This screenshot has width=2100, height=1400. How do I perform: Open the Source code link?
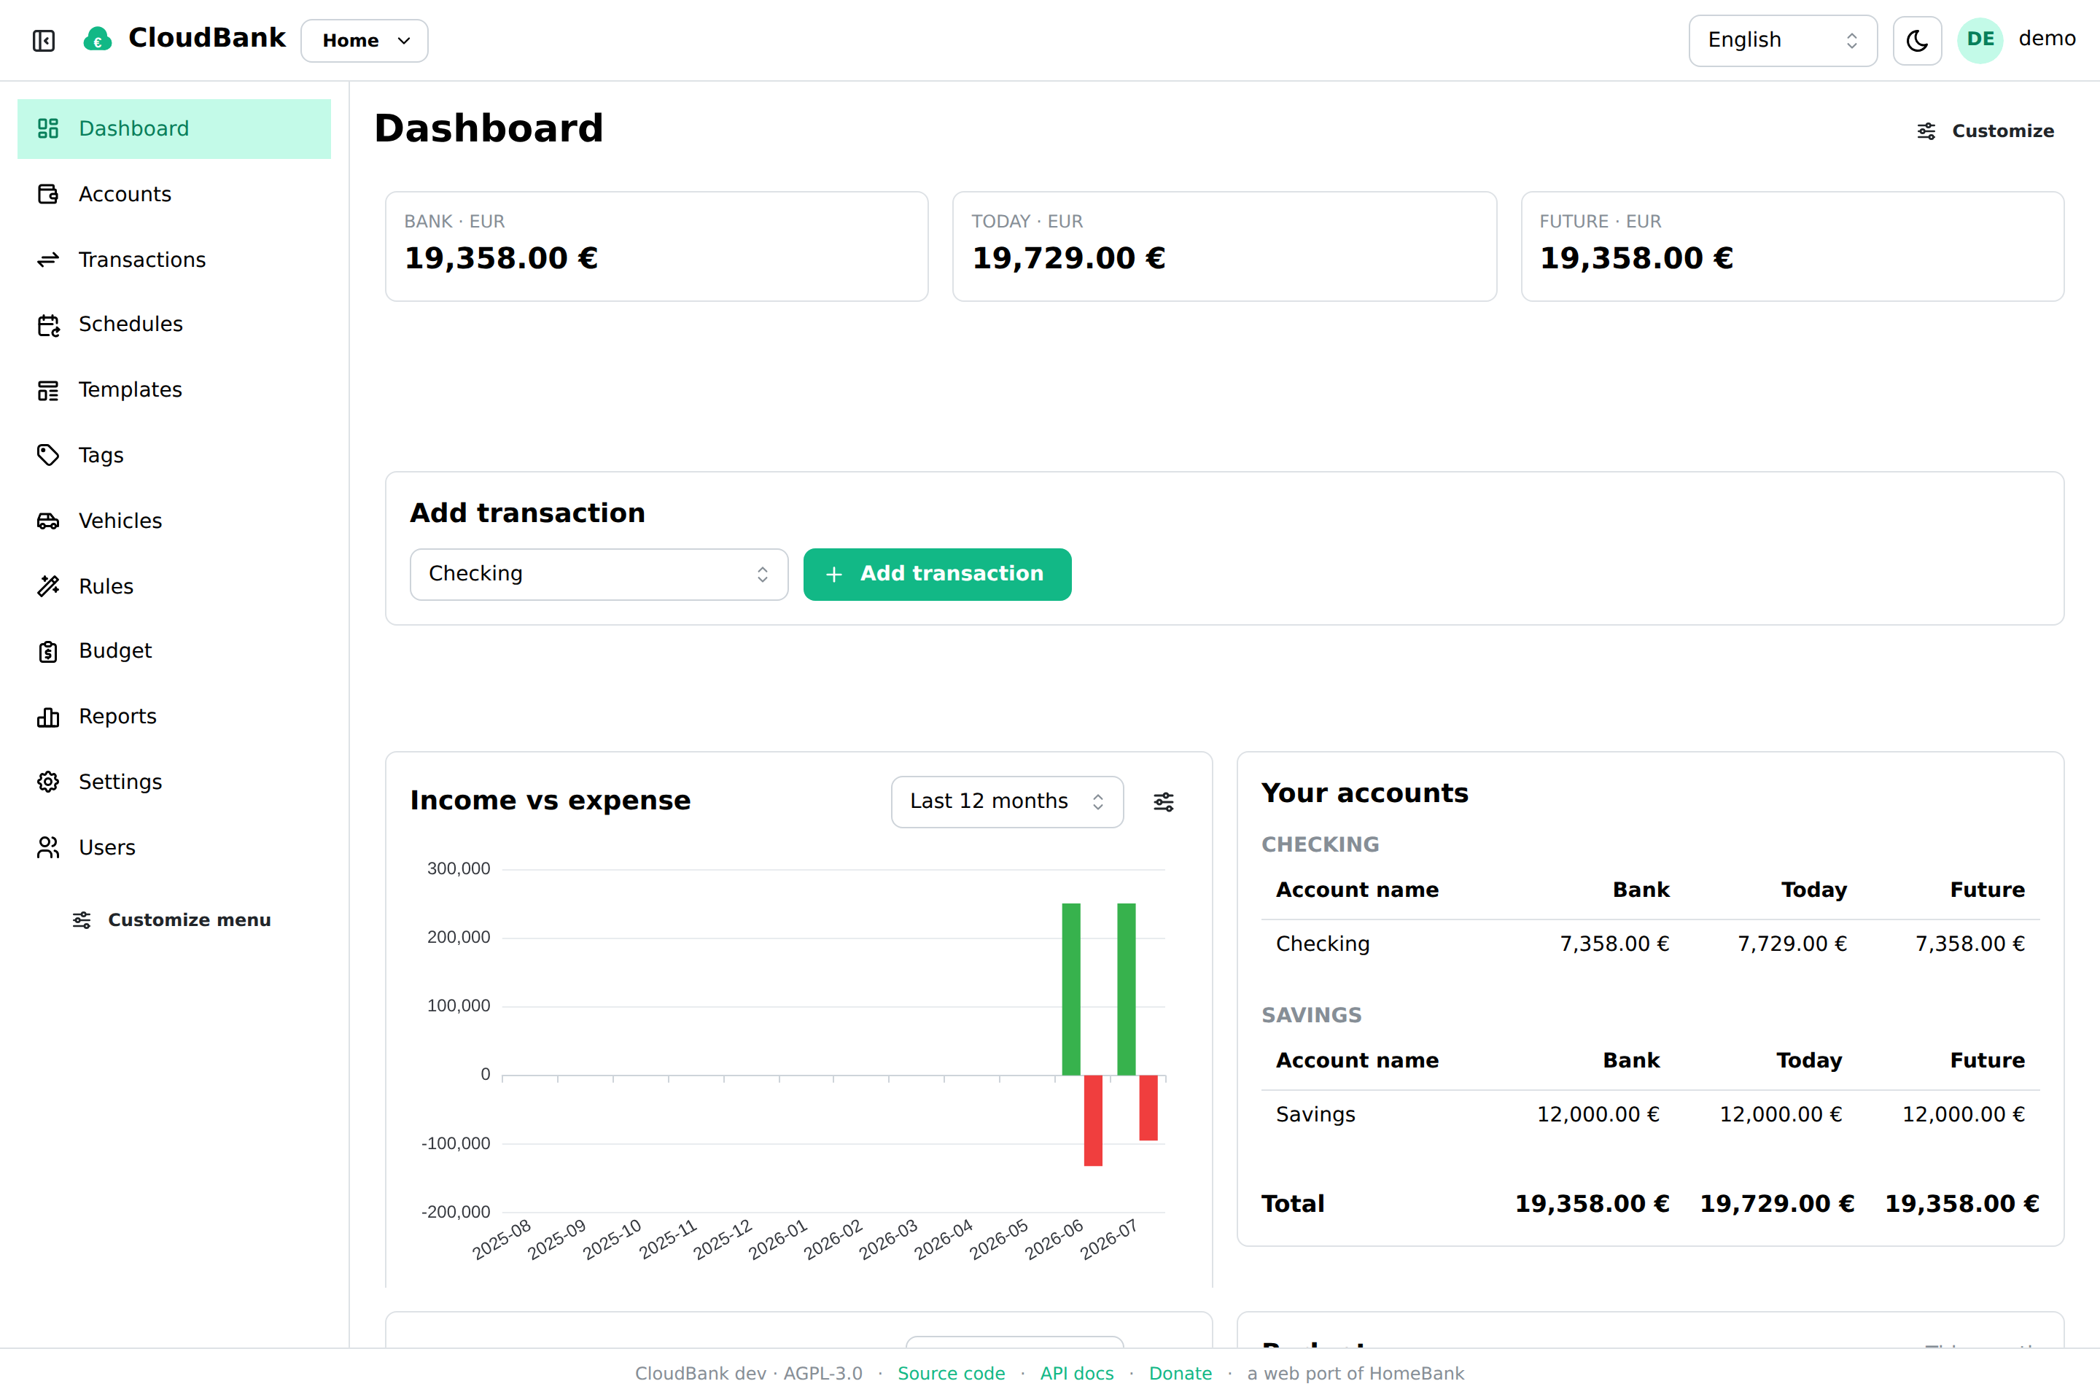coord(951,1373)
